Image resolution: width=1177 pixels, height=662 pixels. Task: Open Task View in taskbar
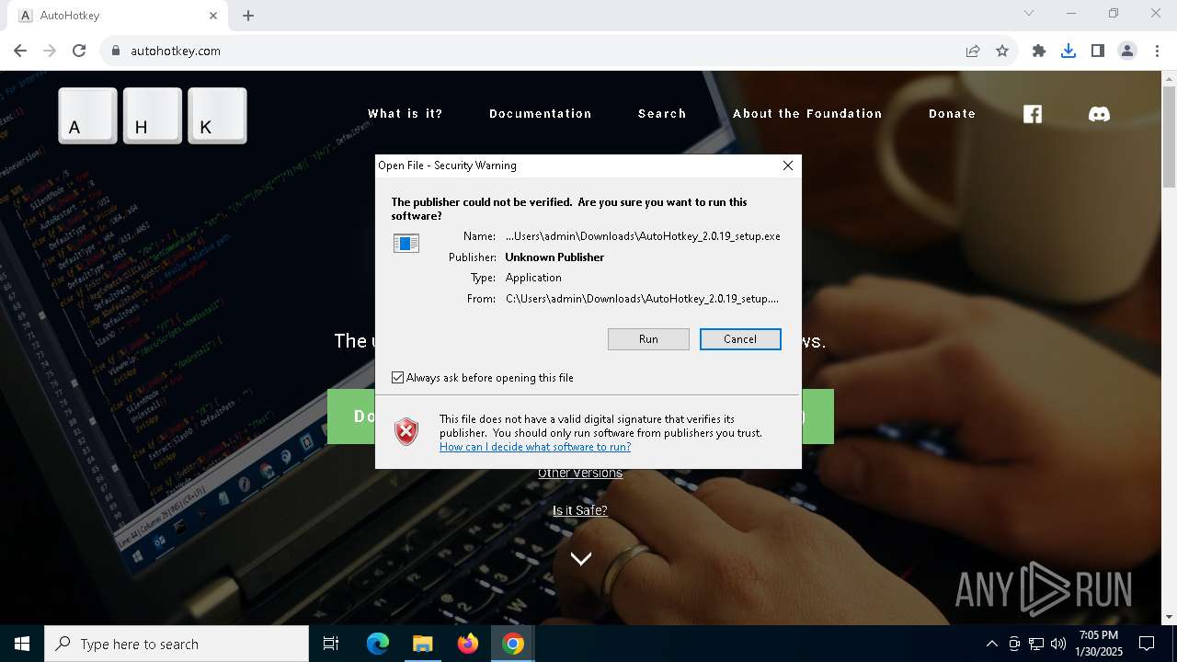(331, 644)
